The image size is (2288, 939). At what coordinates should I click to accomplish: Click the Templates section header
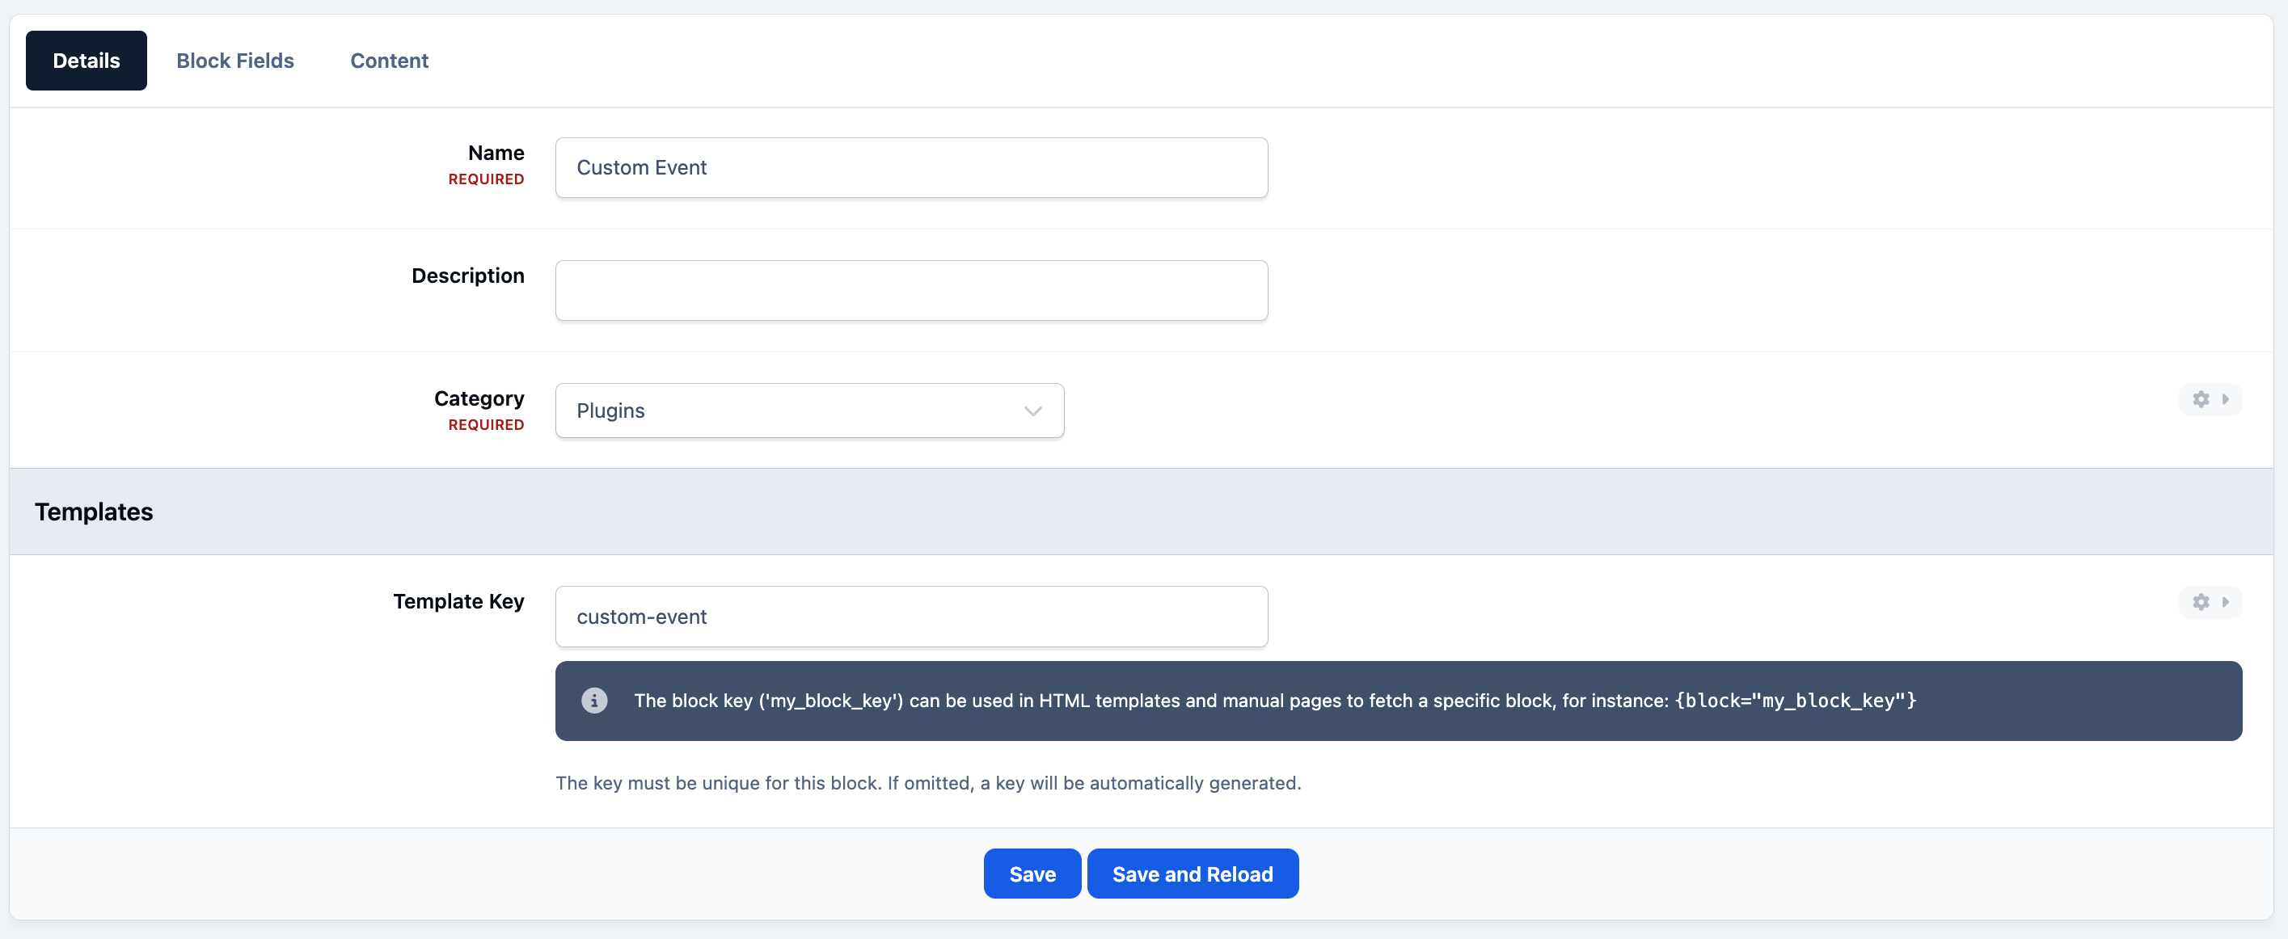click(1142, 512)
